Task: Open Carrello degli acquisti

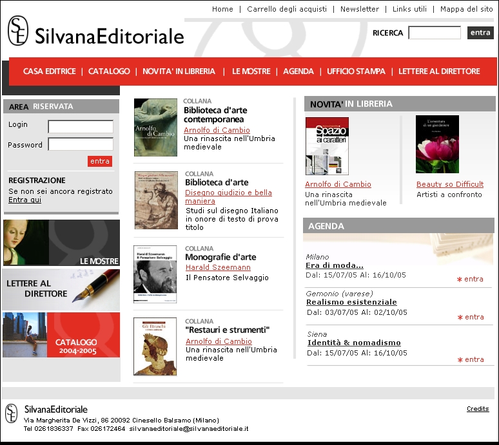Action: click(x=287, y=9)
